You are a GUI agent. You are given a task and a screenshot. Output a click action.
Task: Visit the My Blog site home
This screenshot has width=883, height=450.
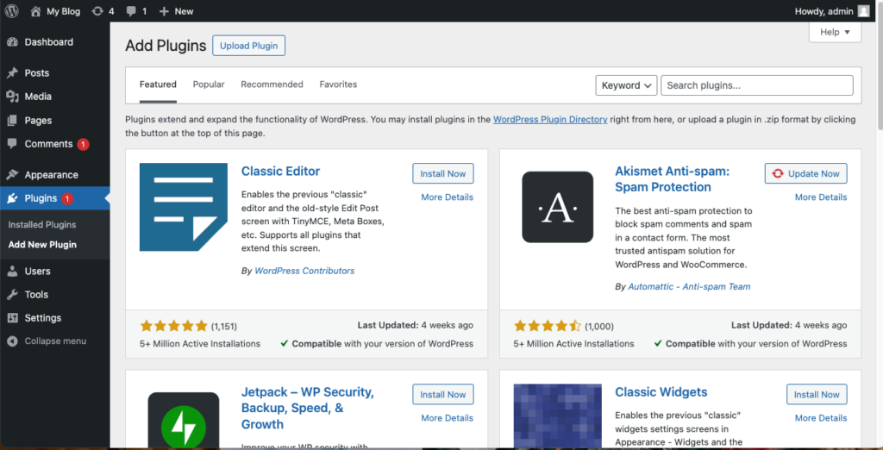[55, 11]
